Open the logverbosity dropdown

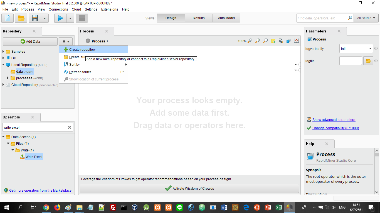pyautogui.click(x=370, y=49)
